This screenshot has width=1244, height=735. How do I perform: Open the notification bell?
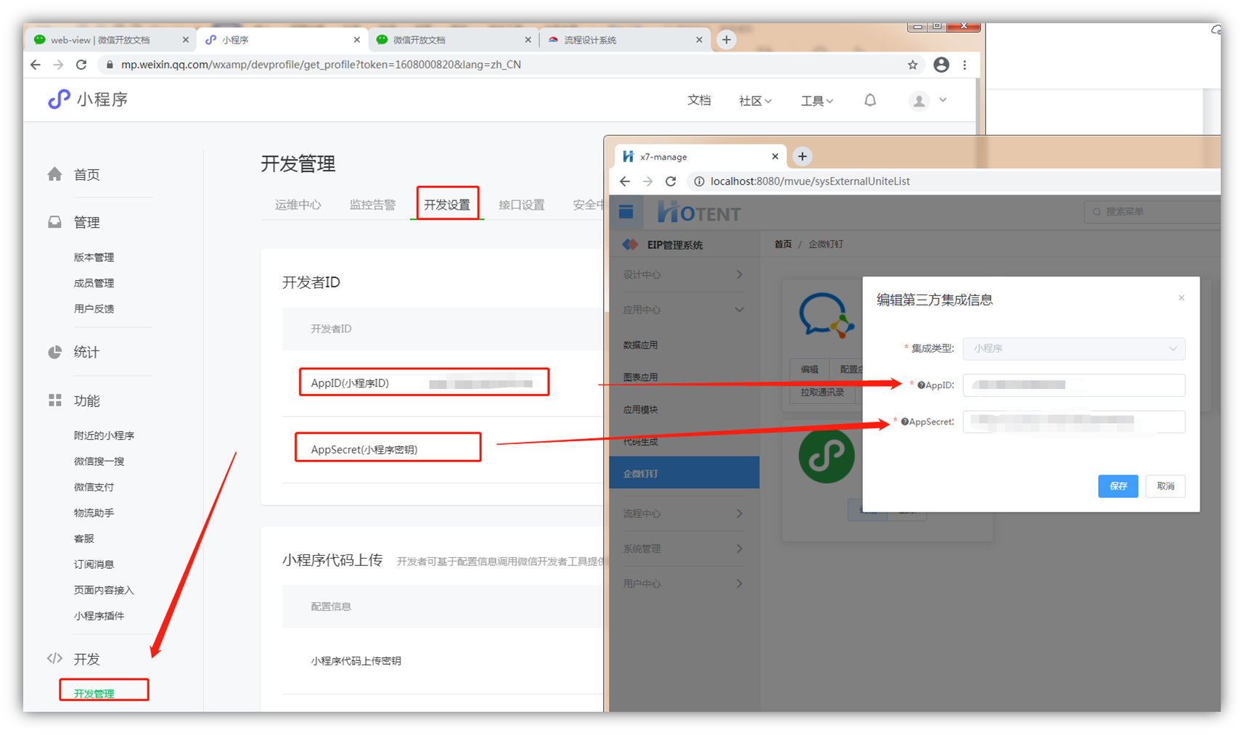(x=870, y=101)
